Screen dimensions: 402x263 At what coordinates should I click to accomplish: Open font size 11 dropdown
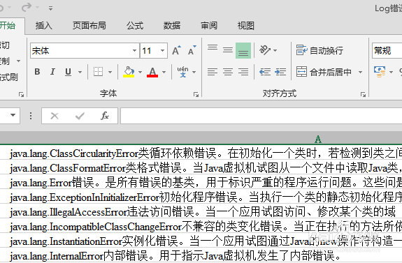(x=162, y=50)
